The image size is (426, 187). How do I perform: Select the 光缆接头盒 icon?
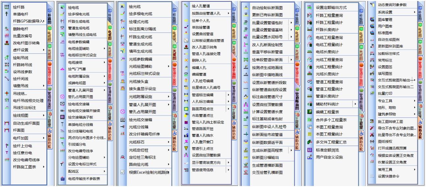(x=123, y=81)
